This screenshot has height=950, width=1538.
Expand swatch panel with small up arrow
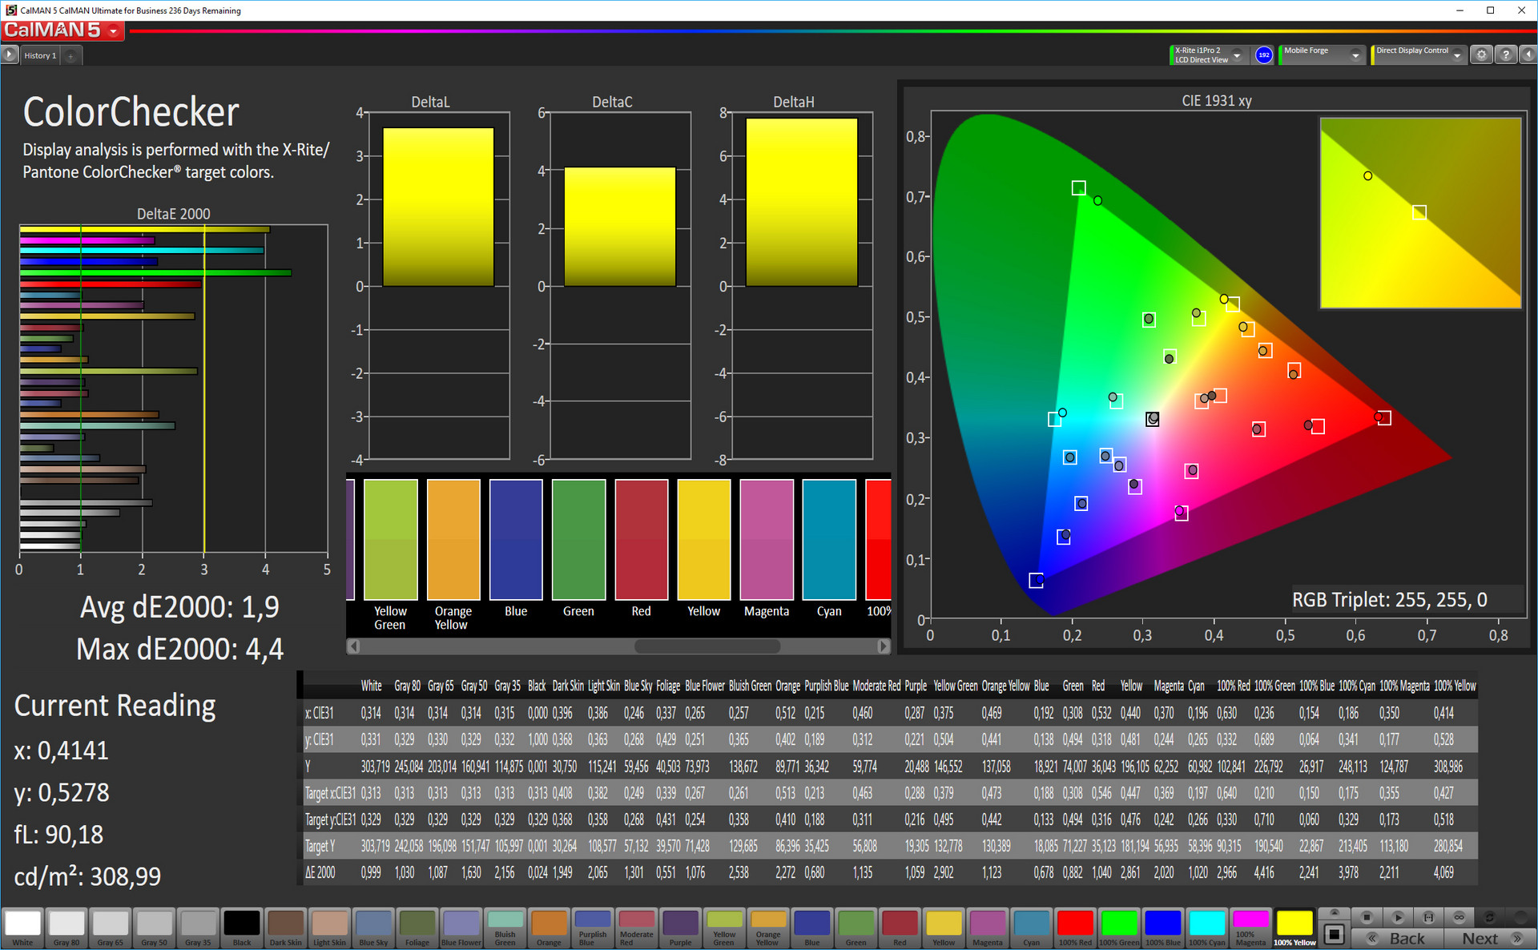point(1334,913)
